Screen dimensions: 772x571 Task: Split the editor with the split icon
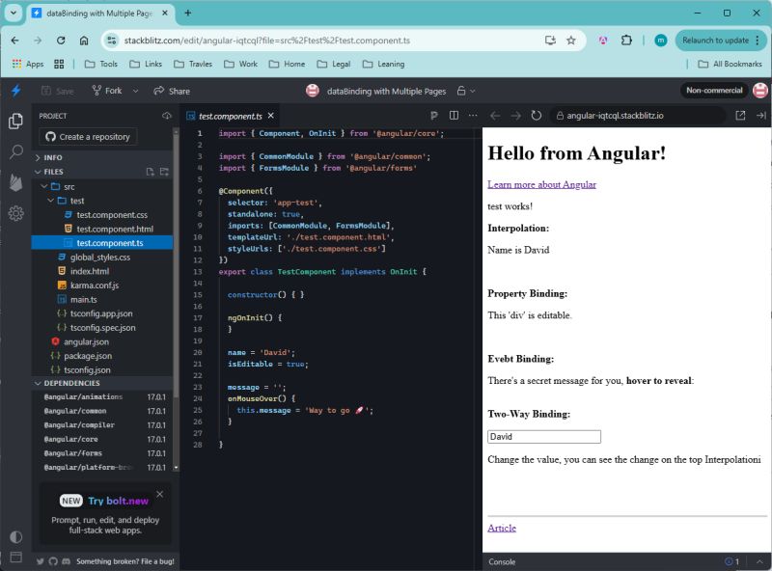point(454,114)
